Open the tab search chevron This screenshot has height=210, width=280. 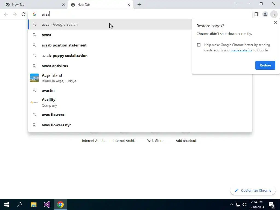click(x=236, y=4)
